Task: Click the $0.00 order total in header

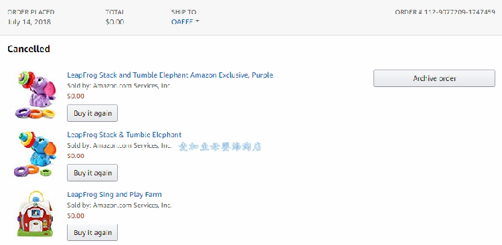Action: [x=114, y=22]
